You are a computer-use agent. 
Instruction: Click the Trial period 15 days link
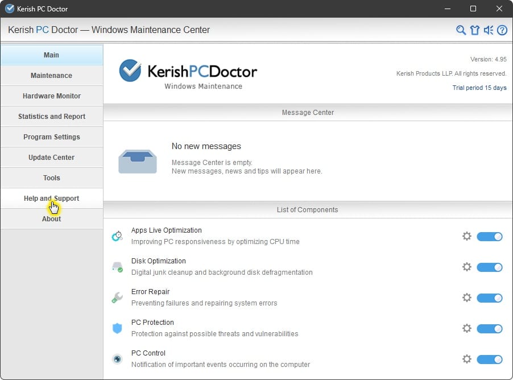tap(479, 88)
